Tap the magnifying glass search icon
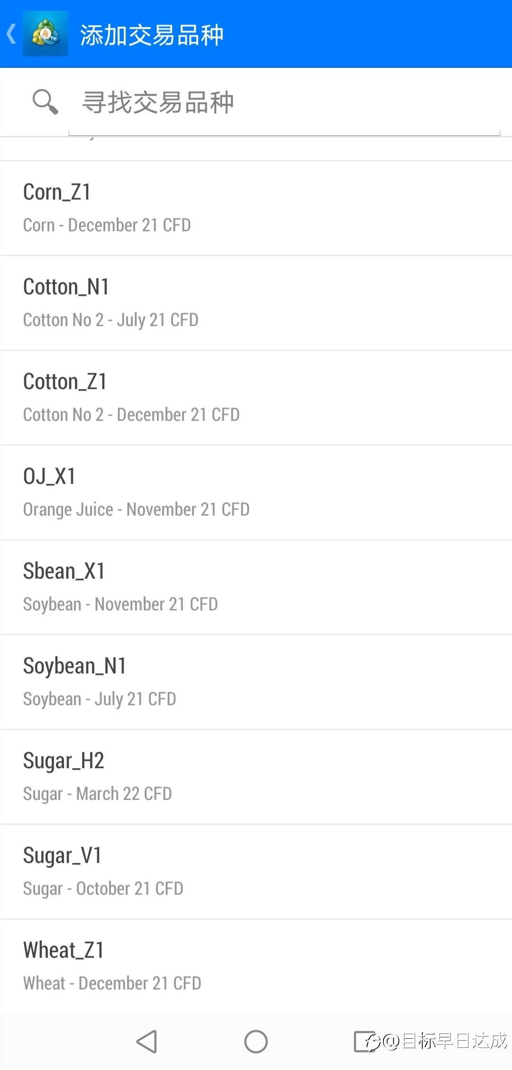The width and height of the screenshot is (512, 1070). click(45, 101)
